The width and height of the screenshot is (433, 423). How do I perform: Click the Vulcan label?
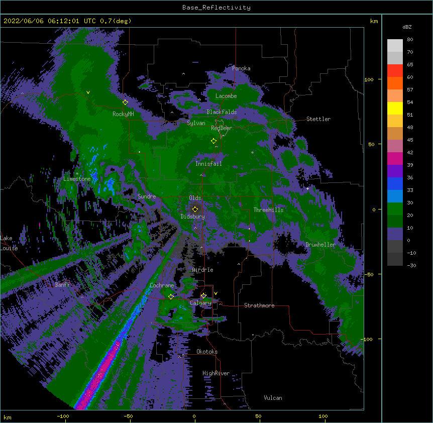point(273,398)
